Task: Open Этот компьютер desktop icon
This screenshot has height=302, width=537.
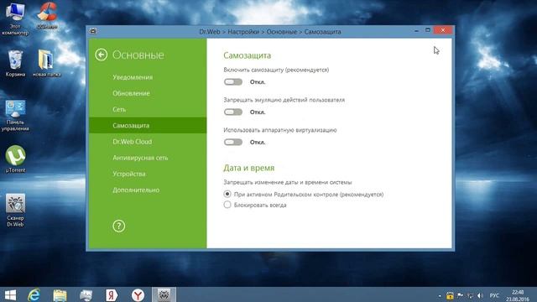Action: click(15, 18)
